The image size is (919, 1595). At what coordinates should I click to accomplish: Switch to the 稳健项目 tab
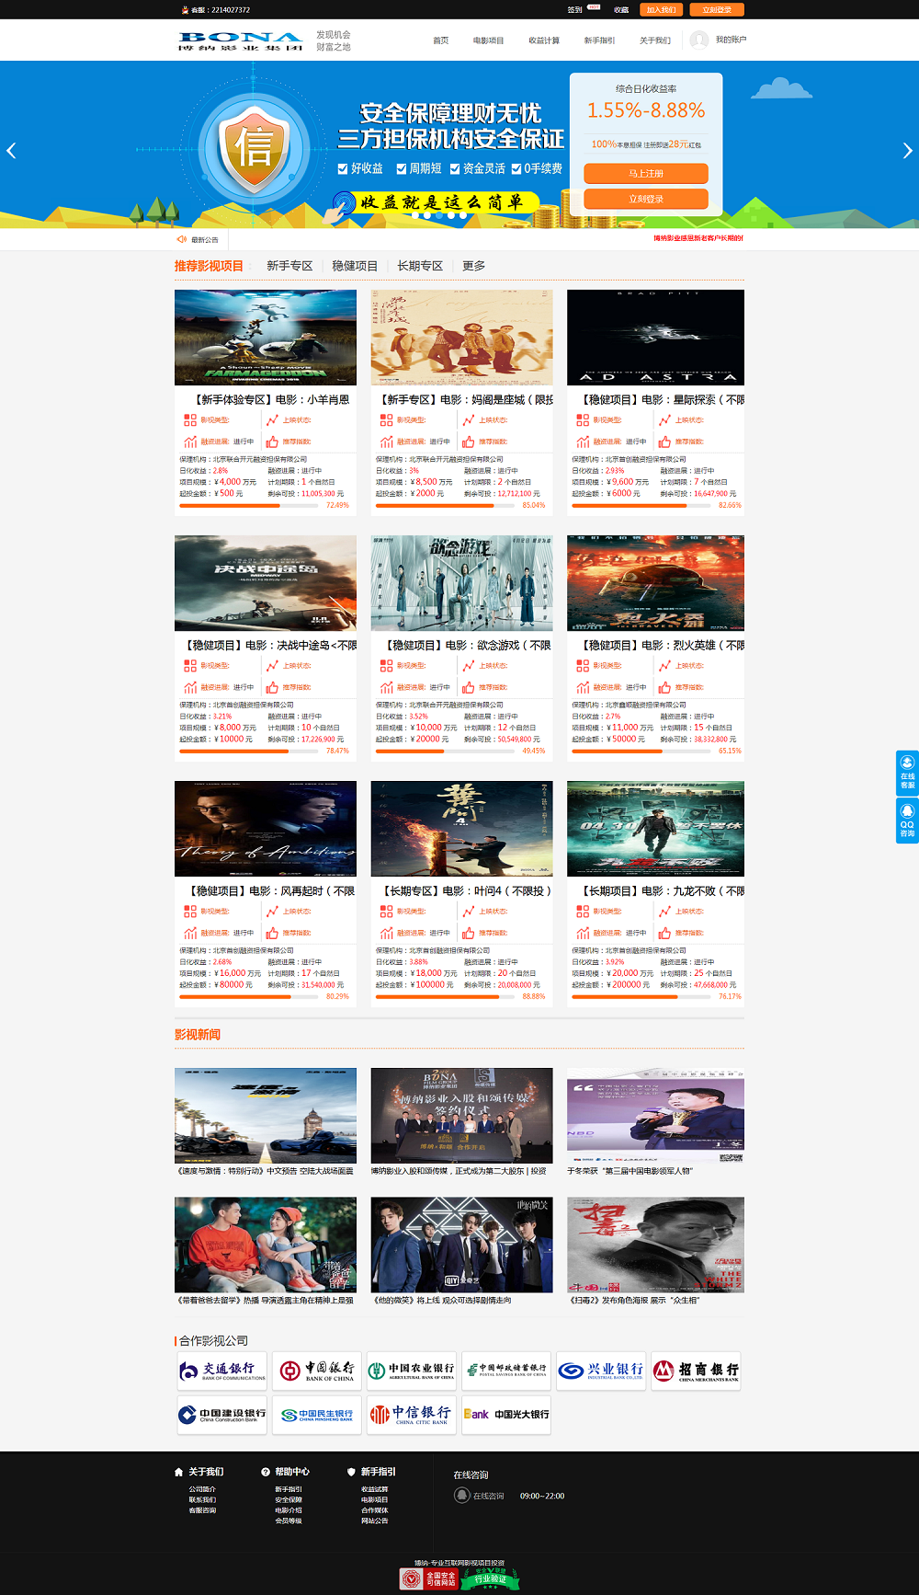pos(355,266)
